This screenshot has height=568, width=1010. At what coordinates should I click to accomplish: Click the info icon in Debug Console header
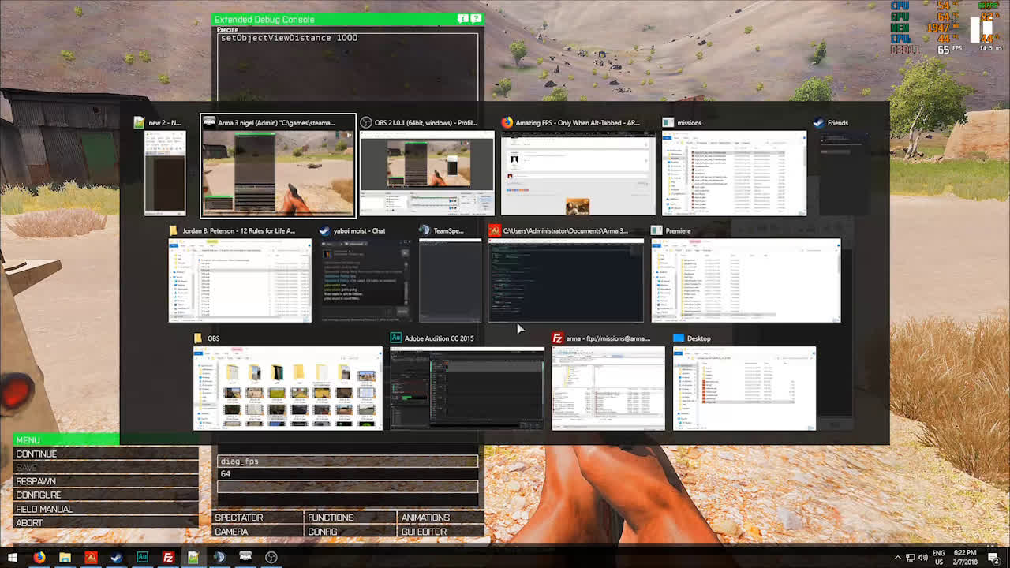coord(462,19)
